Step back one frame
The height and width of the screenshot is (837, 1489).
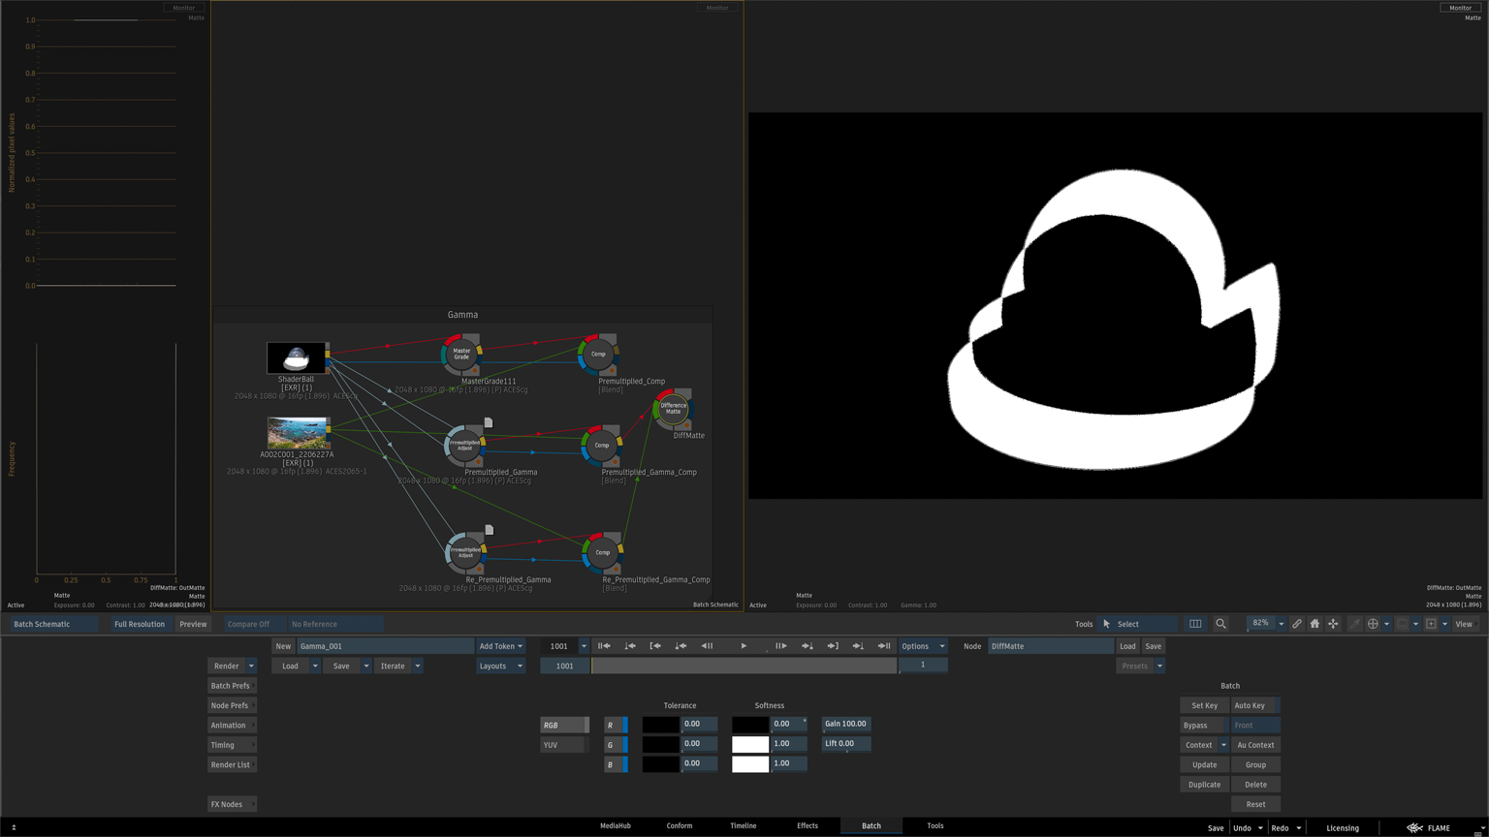pos(707,646)
